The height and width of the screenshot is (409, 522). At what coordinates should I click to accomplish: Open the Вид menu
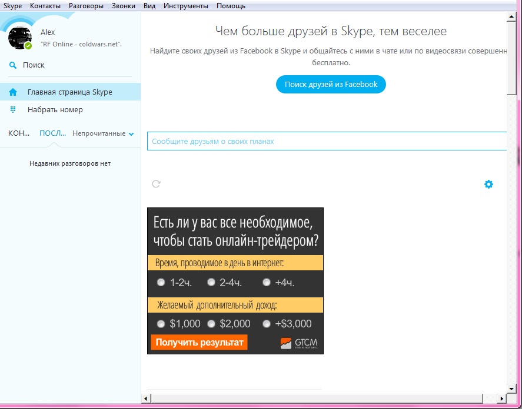coord(149,6)
